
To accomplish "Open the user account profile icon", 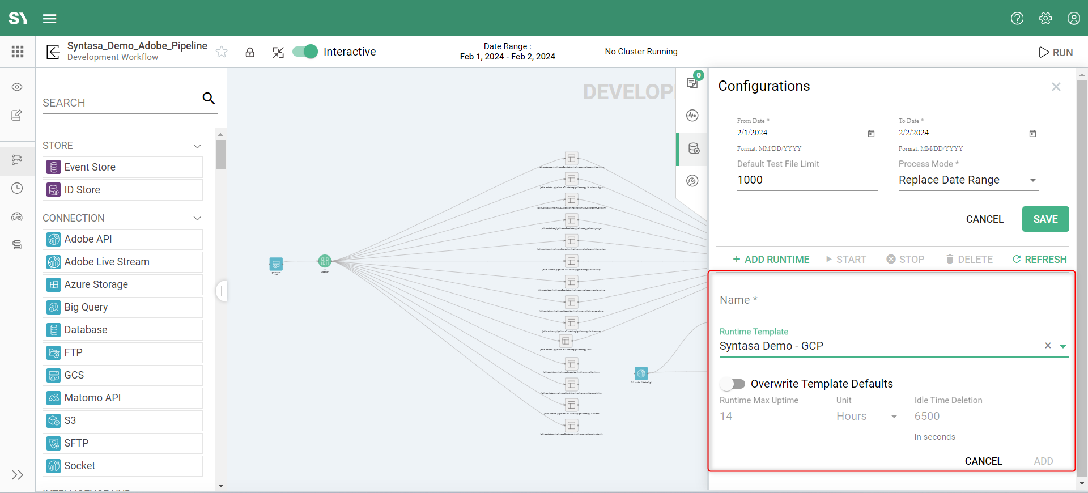I will pyautogui.click(x=1073, y=18).
